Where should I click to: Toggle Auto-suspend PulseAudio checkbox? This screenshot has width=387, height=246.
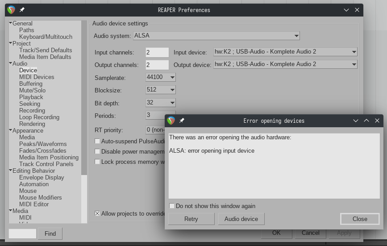click(97, 141)
